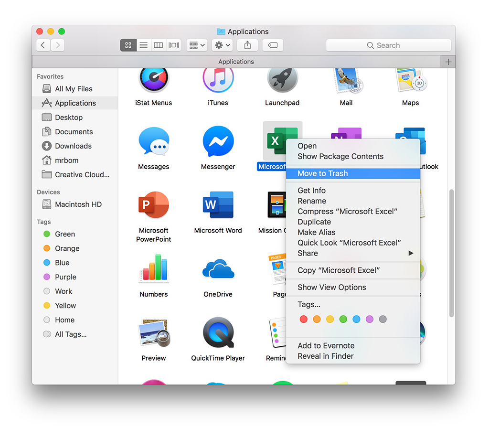Click the Edit Tags toolbar button
489x427 pixels.
tap(273, 45)
